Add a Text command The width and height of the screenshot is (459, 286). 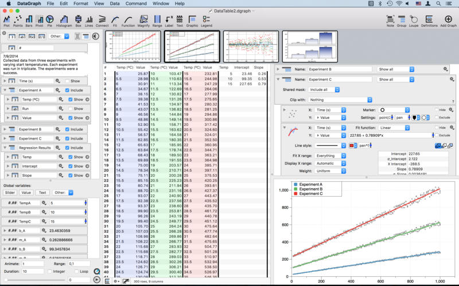(180, 21)
